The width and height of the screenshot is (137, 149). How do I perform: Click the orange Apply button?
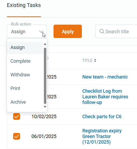(x=68, y=31)
